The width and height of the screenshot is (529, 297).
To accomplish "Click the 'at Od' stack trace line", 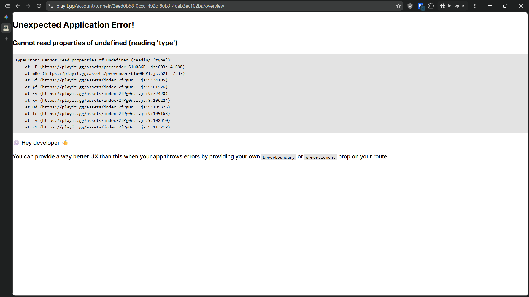I will [x=98, y=107].
